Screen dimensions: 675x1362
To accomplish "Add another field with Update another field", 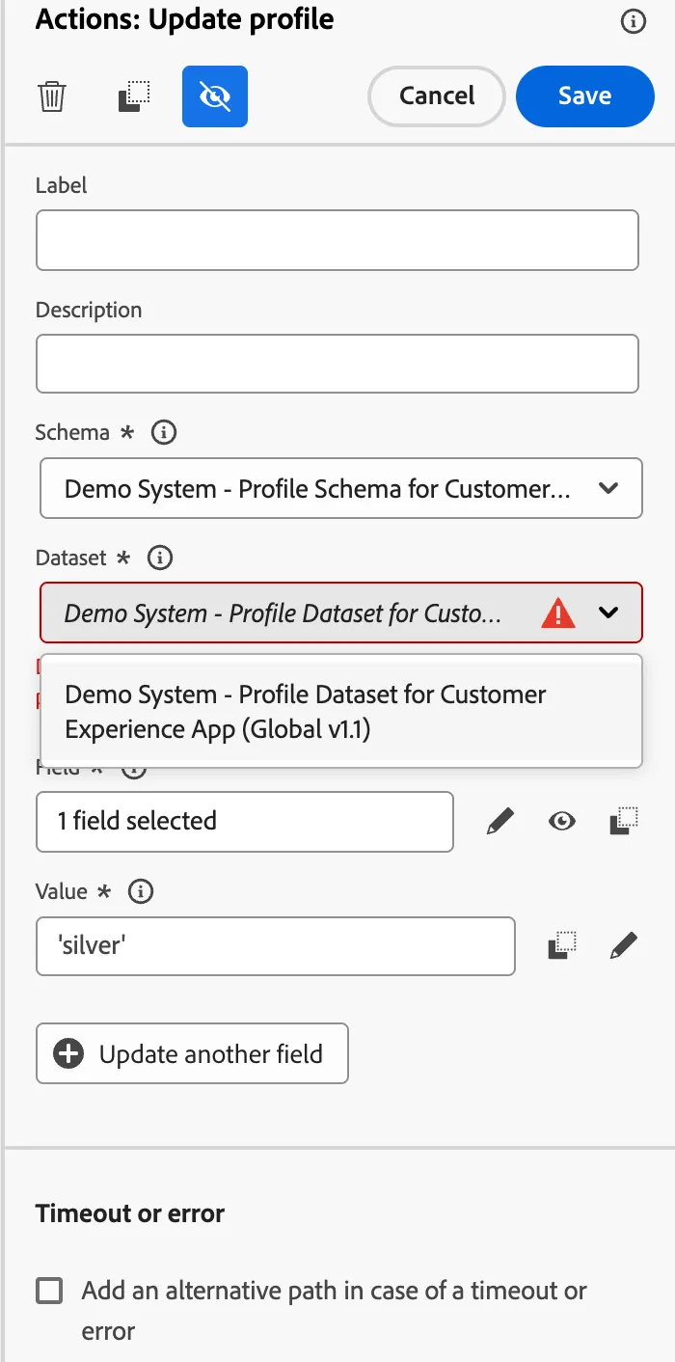I will 192,1053.
